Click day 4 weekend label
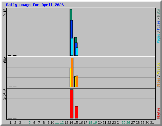The width and height of the screenshot is (162, 126). [25, 123]
